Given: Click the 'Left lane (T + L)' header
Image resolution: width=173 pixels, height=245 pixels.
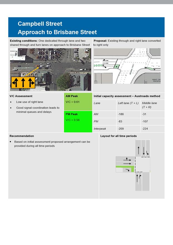Looking at the screenshot, I should 128,103.
